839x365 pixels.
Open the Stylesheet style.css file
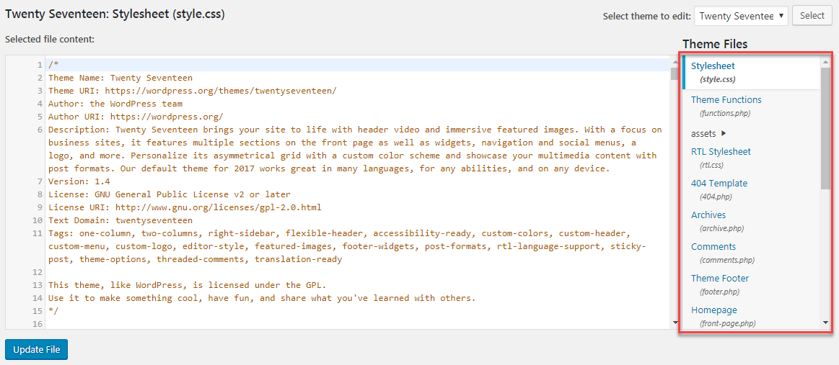(x=713, y=66)
